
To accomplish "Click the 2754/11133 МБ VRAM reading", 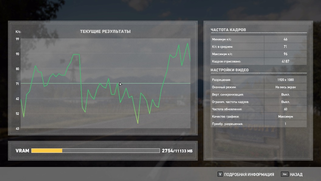I will click(177, 151).
